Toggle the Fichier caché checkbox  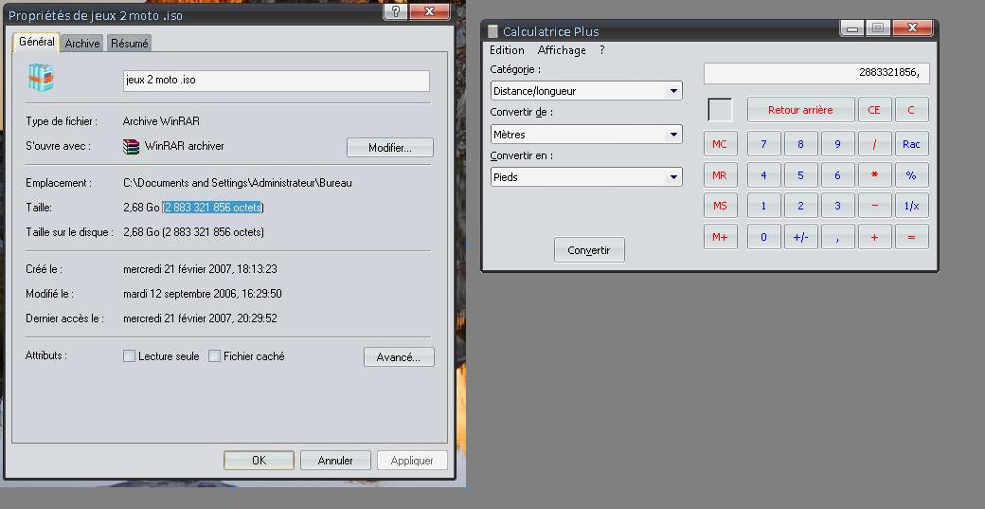(x=214, y=356)
